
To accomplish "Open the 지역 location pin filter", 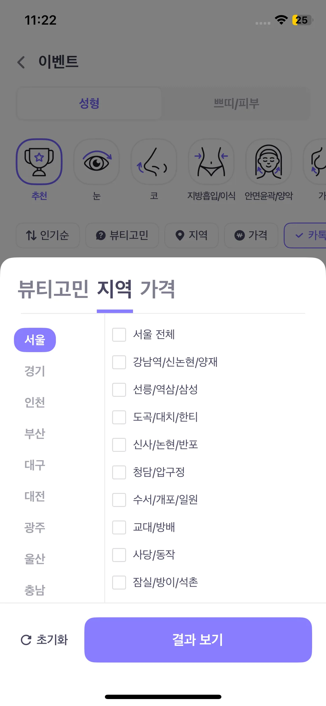I will tap(191, 235).
